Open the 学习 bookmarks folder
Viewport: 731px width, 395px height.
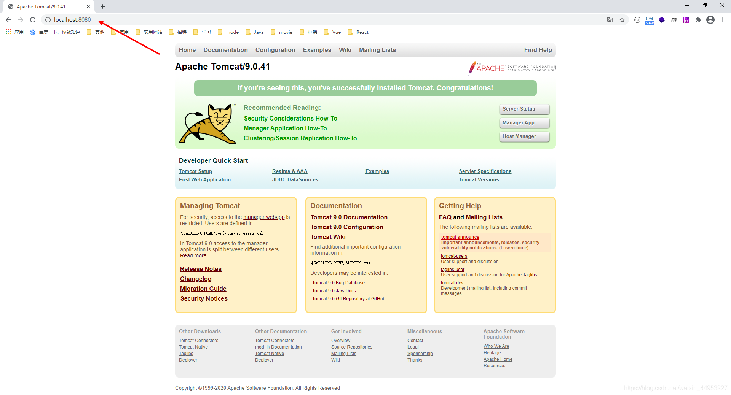[202, 32]
